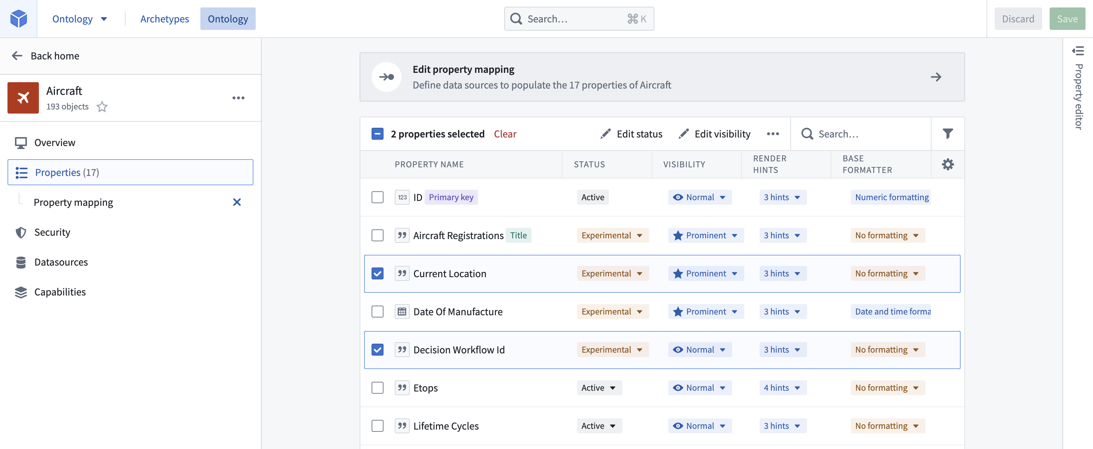Click the circular mapping icon in banner
Image resolution: width=1093 pixels, height=449 pixels.
click(x=386, y=77)
